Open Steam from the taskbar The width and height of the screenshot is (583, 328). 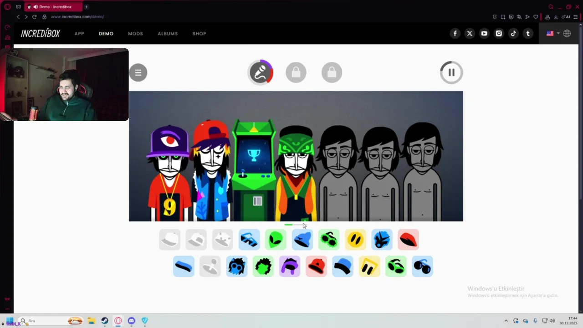[x=105, y=321]
